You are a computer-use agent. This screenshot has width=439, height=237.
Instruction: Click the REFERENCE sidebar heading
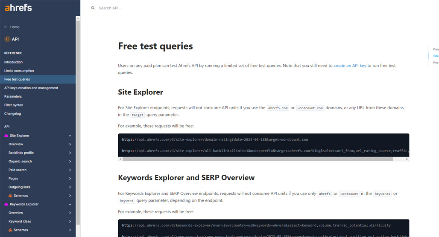point(13,53)
